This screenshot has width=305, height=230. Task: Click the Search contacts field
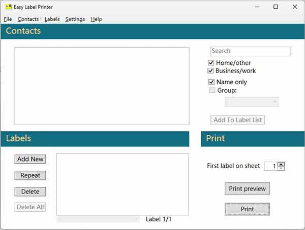click(250, 51)
